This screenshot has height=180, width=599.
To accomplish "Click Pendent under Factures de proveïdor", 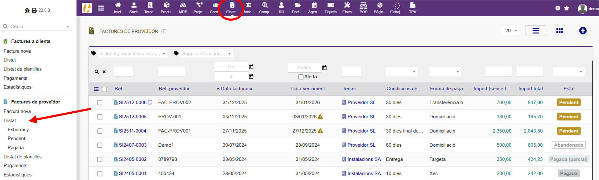I will (16, 139).
